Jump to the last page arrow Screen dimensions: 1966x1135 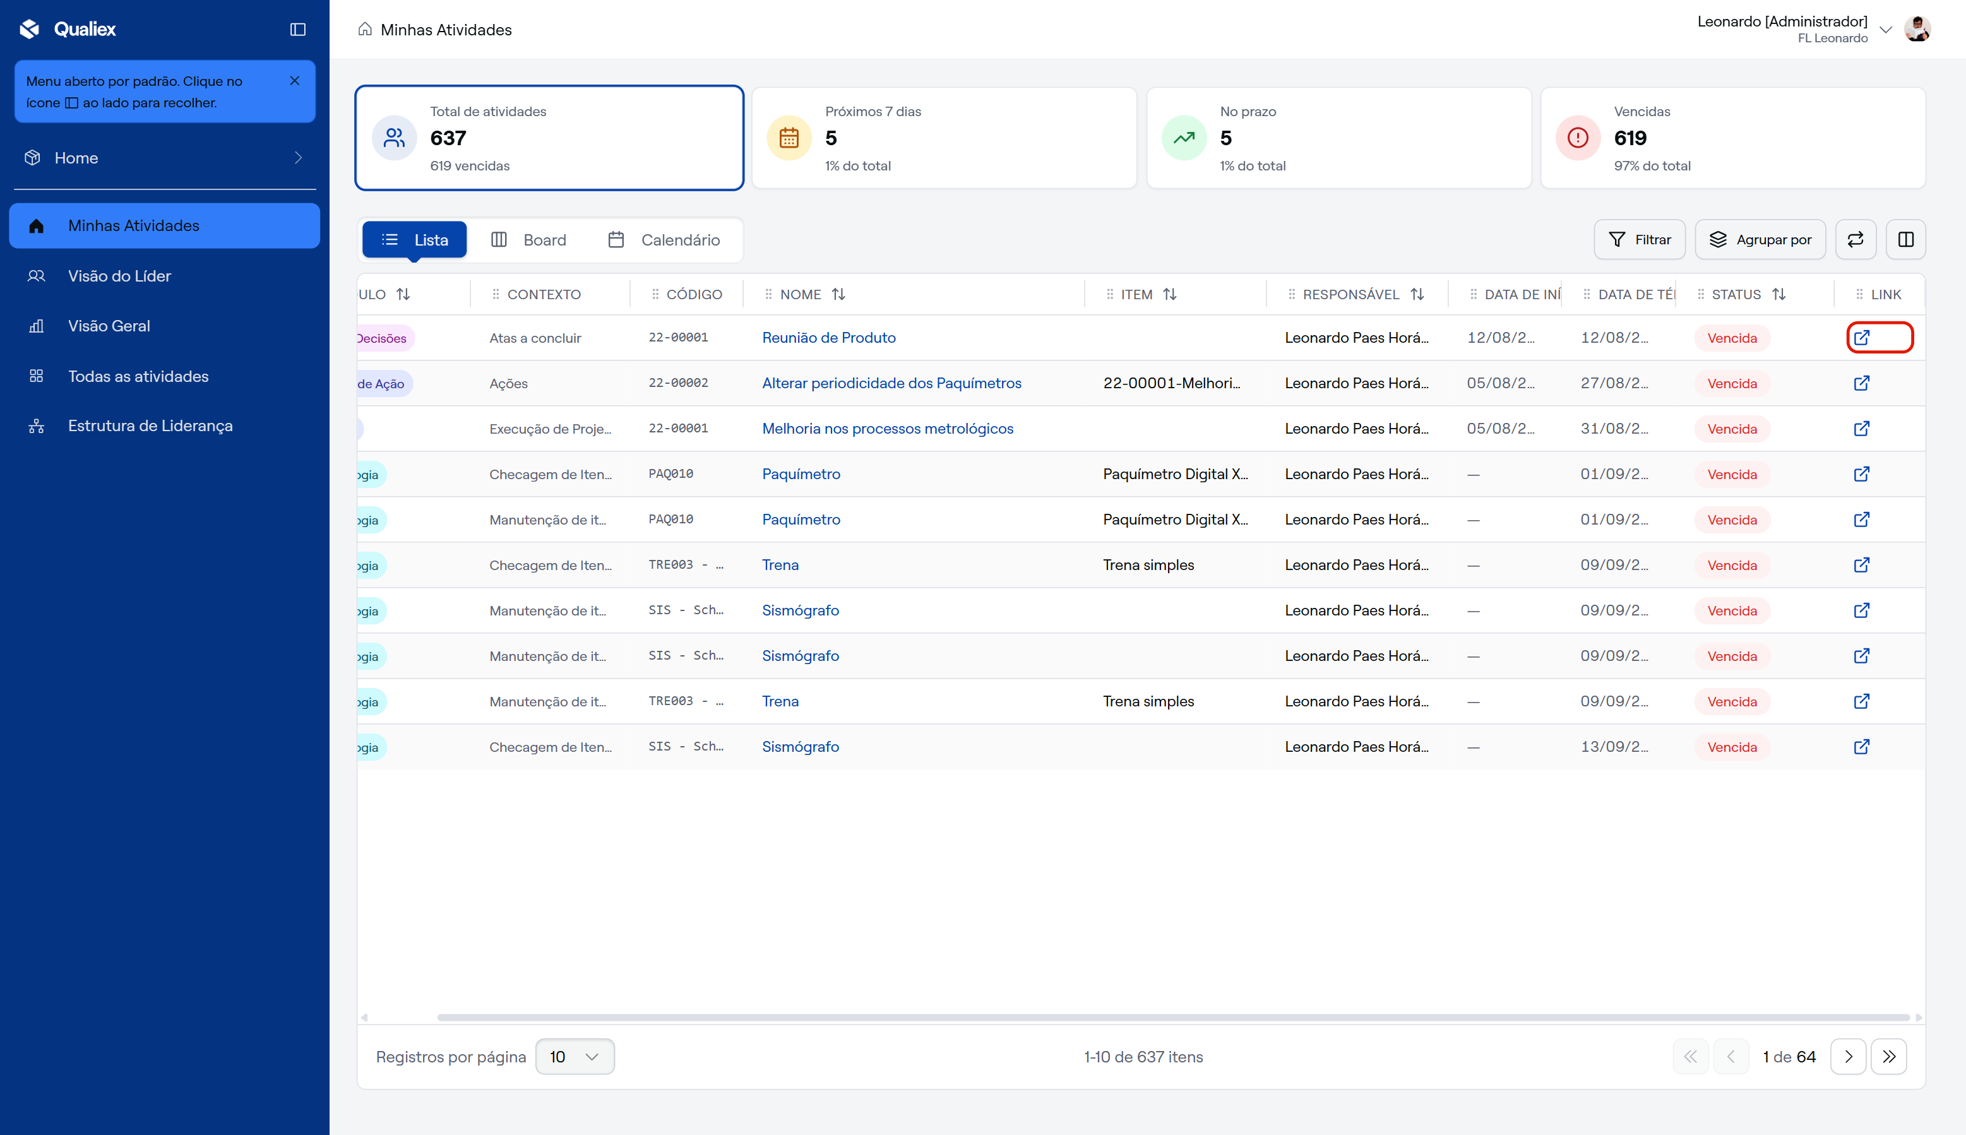(1889, 1056)
